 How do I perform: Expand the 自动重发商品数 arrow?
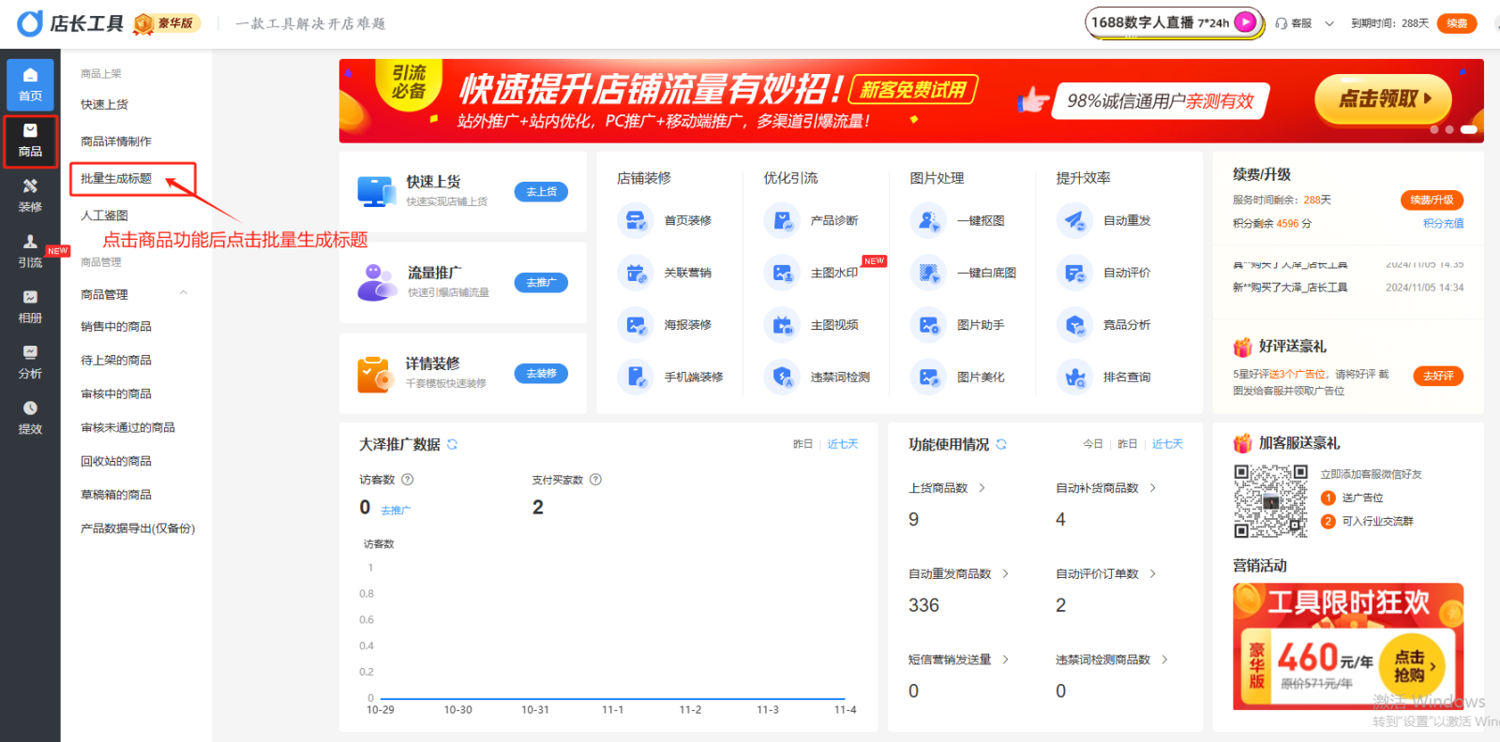(1005, 573)
